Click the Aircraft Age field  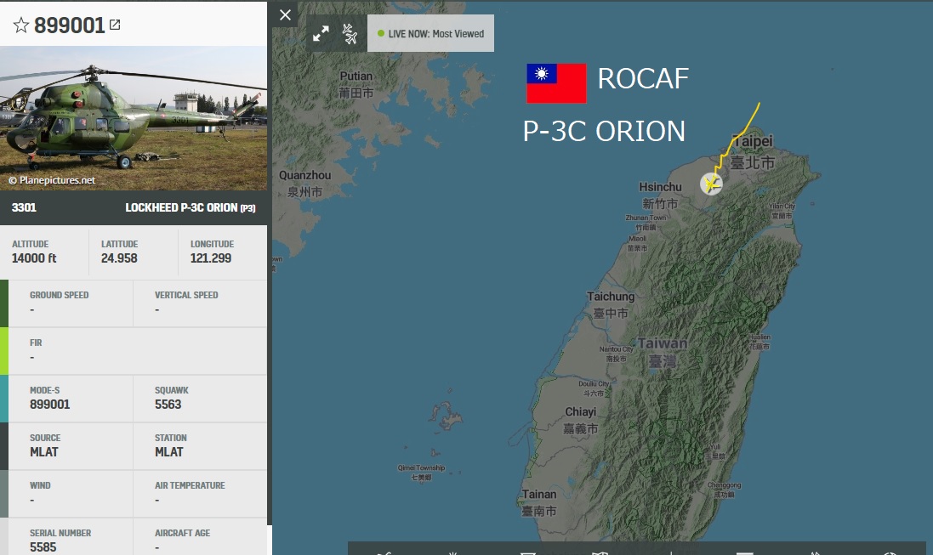(x=201, y=537)
